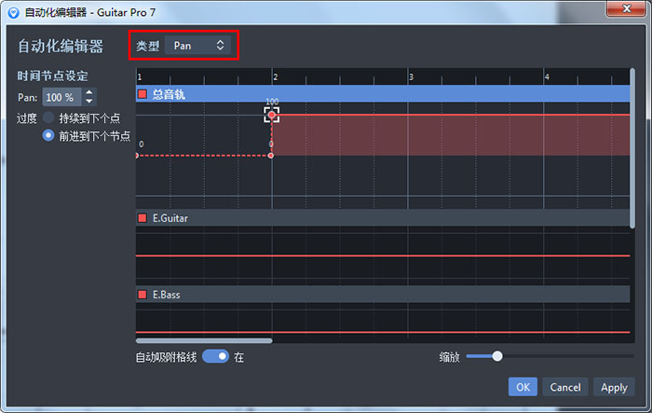Select the highlighted automation node at value 100
The image size is (652, 413).
[x=271, y=115]
